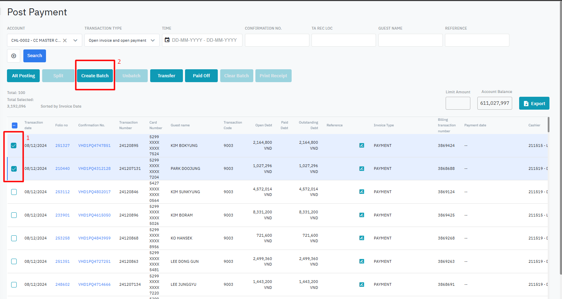562x299 pixels.
Task: Click the edit icon in LEE JUNGGYU row
Action: pyautogui.click(x=362, y=284)
